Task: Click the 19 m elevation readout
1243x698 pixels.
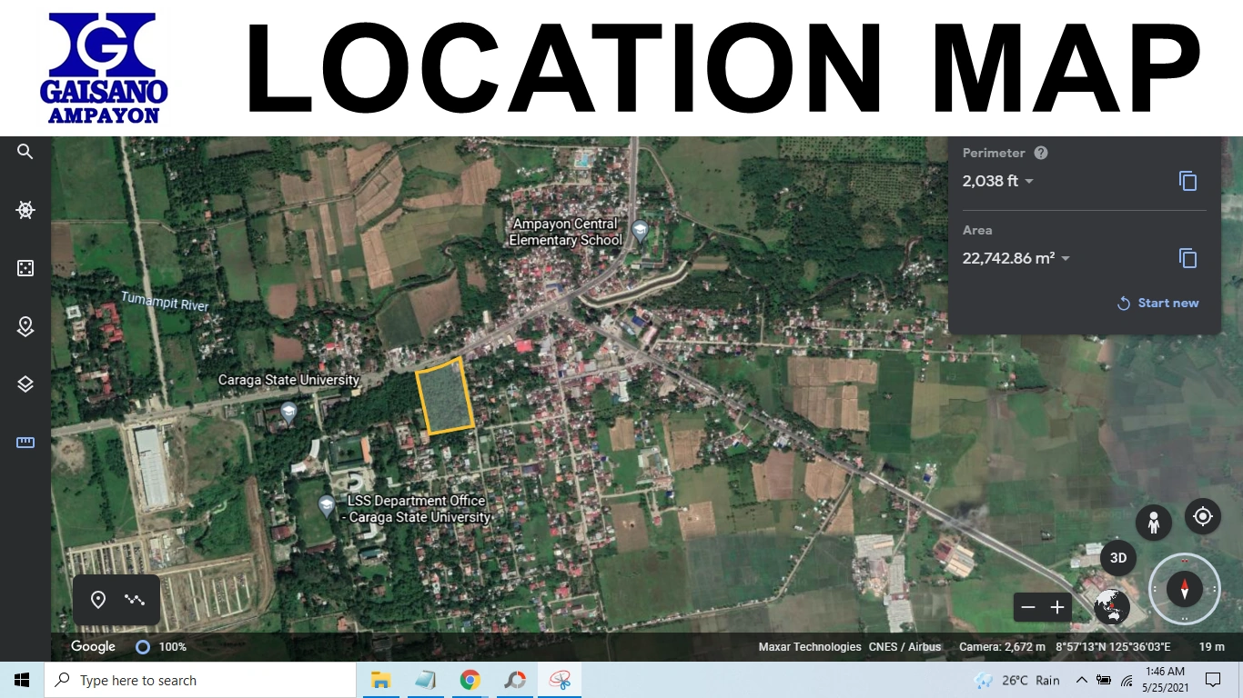Action: (x=1211, y=647)
